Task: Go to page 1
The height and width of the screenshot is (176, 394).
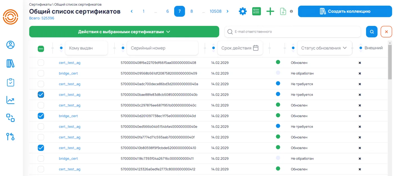Action: click(144, 11)
